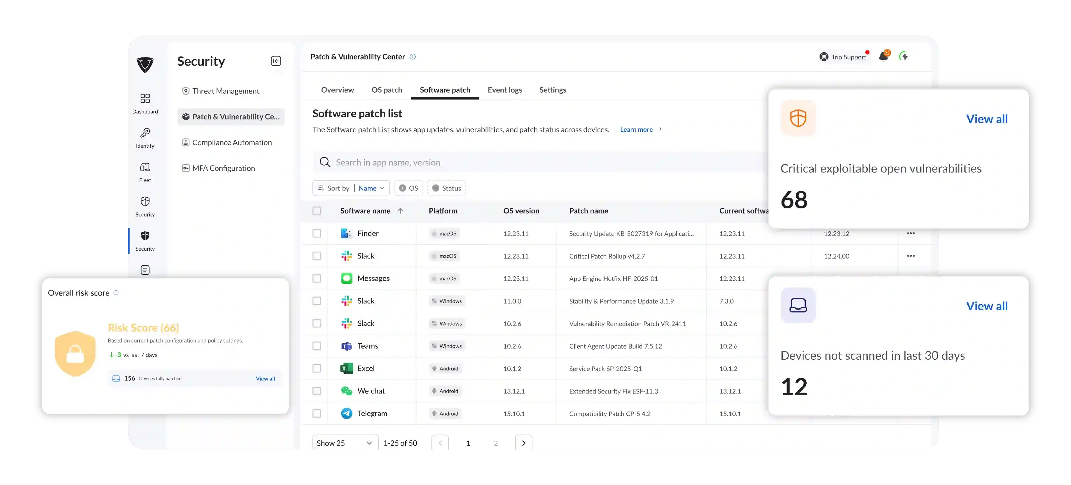The height and width of the screenshot is (485, 1071).
Task: Click the Trio Support button
Action: point(843,57)
